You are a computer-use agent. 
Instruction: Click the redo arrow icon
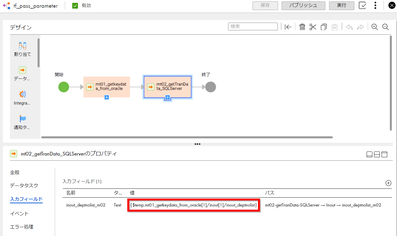pyautogui.click(x=360, y=27)
